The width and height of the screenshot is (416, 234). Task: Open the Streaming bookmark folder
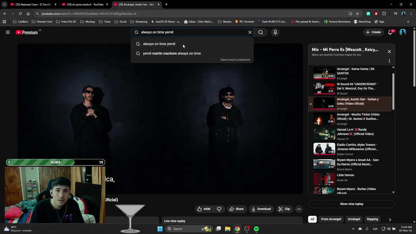click(x=139, y=22)
